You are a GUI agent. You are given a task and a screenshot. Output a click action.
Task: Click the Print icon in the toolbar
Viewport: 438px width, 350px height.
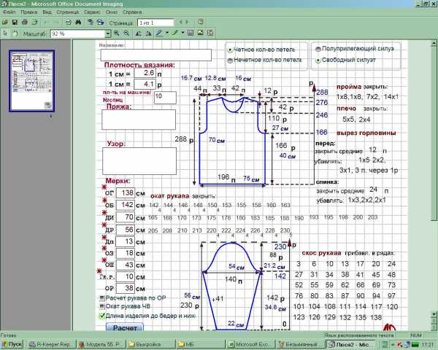[x=25, y=22]
